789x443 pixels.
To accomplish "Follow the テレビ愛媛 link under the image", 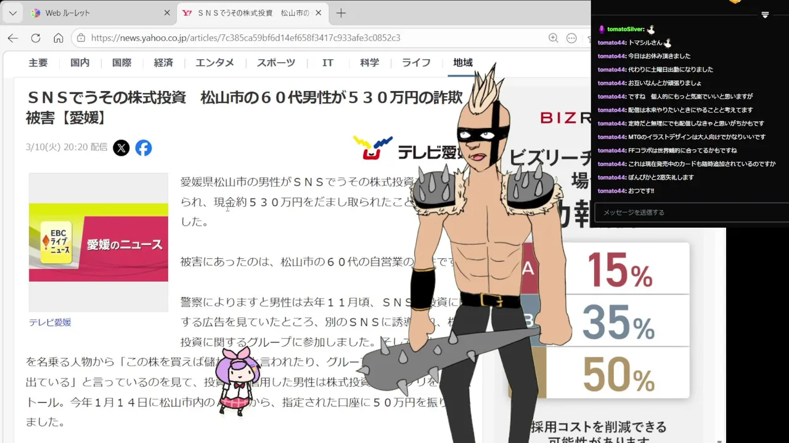I will click(50, 322).
